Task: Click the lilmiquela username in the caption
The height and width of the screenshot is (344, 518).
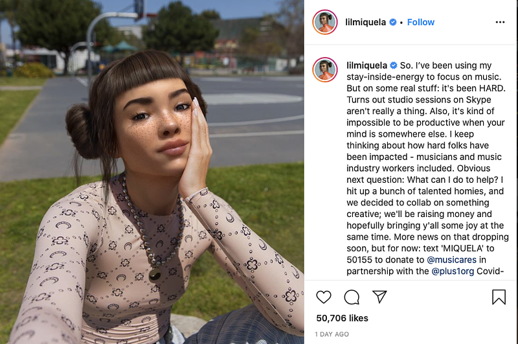Action: 366,65
